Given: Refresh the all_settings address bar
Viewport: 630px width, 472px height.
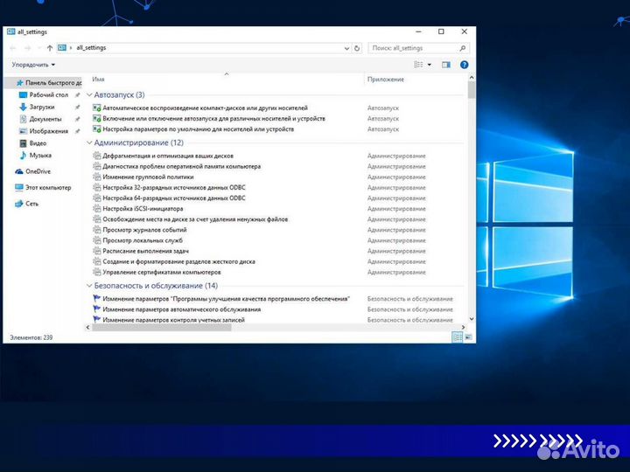Looking at the screenshot, I should click(x=357, y=48).
